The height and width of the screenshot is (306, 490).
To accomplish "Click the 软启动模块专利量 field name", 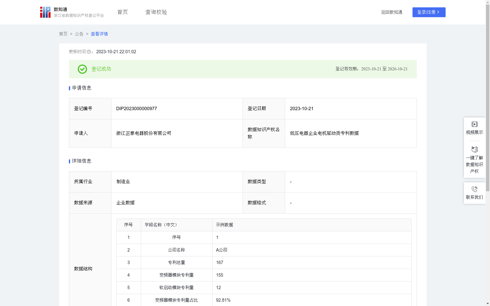I will coord(176,288).
